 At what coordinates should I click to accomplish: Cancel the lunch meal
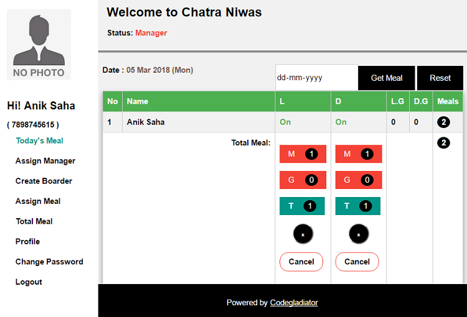point(301,262)
